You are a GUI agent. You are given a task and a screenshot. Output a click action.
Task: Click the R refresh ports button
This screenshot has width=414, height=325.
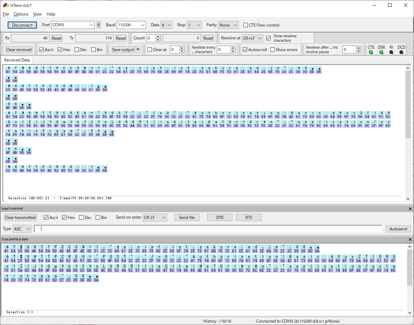click(x=98, y=25)
